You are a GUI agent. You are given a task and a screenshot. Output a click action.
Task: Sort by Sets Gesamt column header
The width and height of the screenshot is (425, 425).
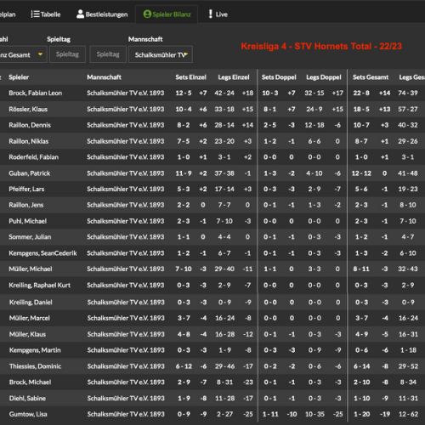[371, 77]
